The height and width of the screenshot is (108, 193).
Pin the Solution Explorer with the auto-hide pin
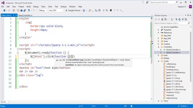coord(188,15)
